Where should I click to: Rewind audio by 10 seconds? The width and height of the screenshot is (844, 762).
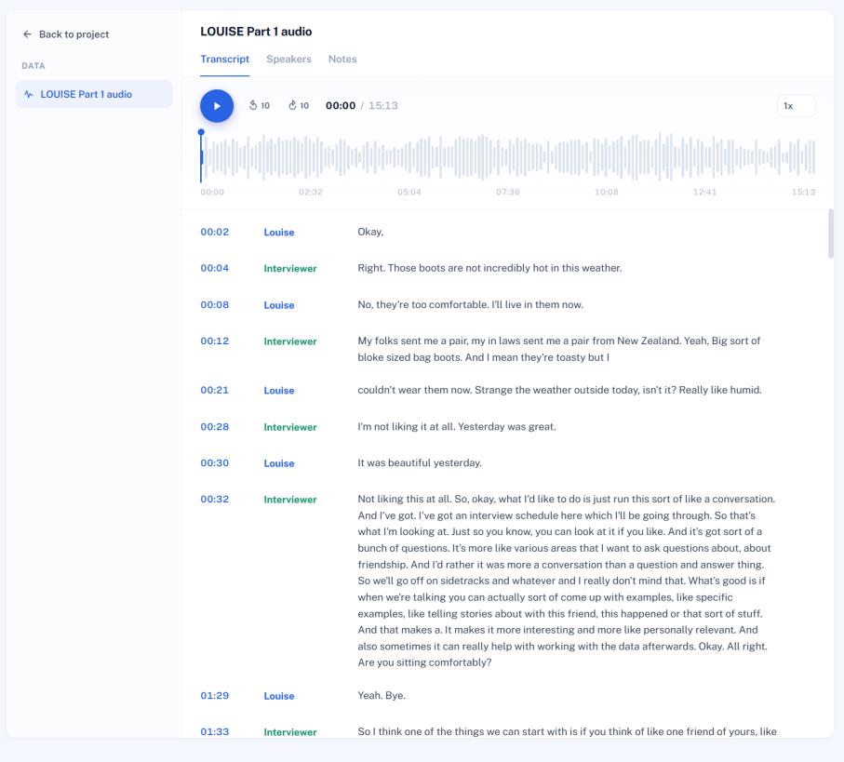259,105
